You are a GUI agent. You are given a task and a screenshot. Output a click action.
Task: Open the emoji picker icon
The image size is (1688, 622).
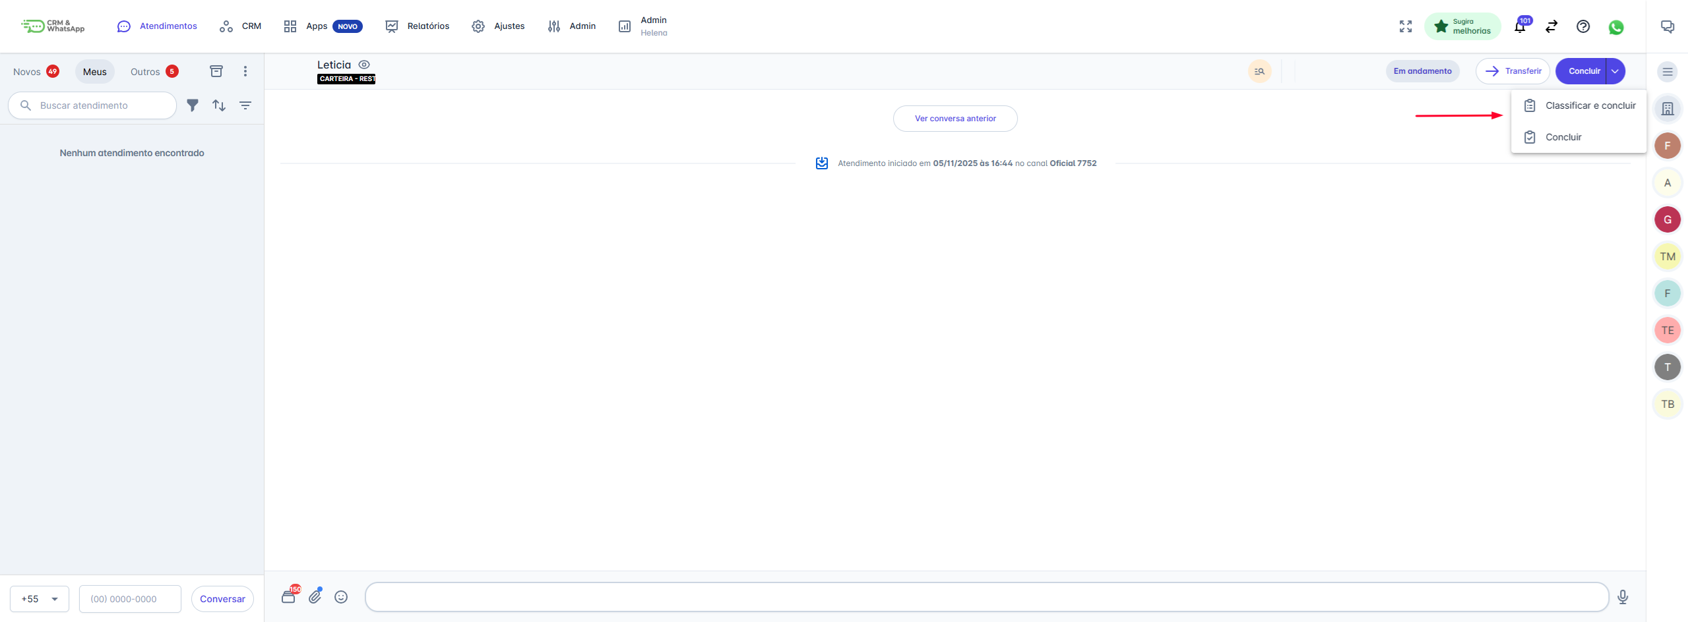point(341,597)
